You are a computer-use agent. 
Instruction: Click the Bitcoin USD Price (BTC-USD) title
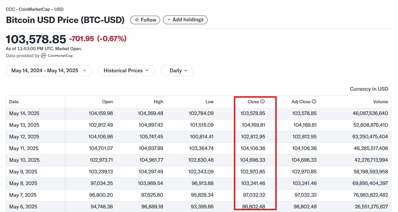65,20
